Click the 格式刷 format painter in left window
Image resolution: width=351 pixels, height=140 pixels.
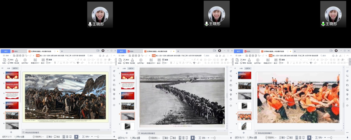point(16,61)
